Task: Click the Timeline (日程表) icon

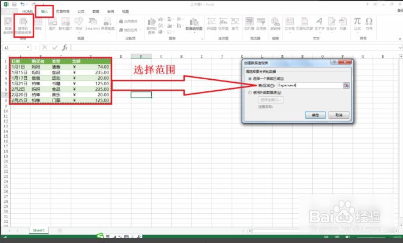Action: tap(261, 24)
